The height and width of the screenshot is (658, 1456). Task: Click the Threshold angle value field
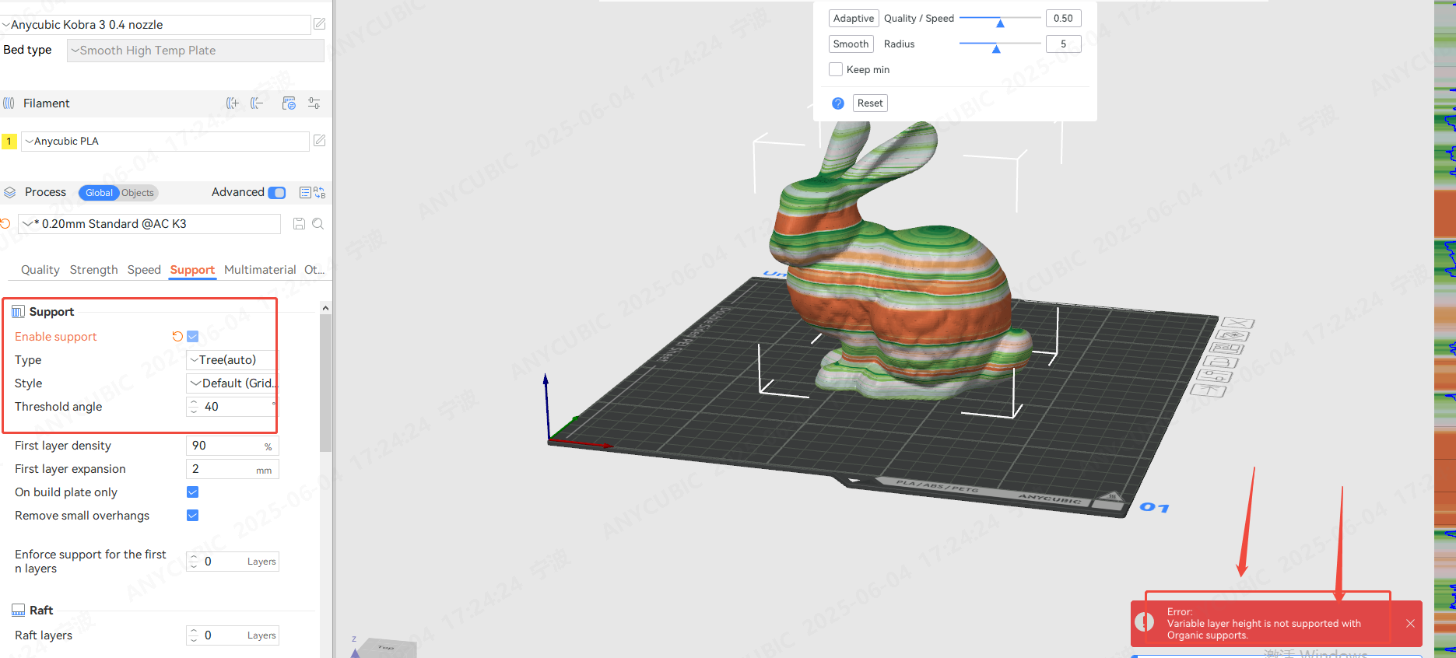click(232, 407)
